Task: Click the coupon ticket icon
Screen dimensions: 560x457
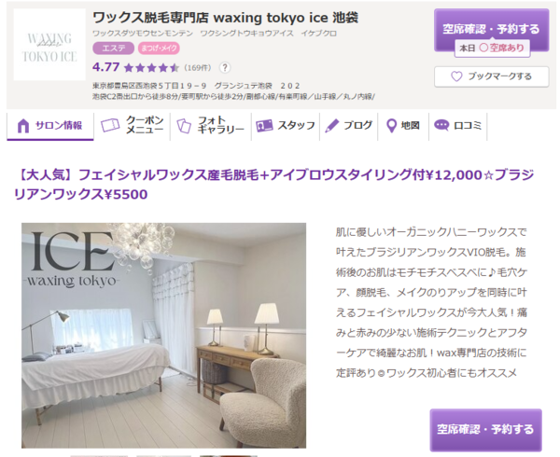Action: [x=110, y=126]
